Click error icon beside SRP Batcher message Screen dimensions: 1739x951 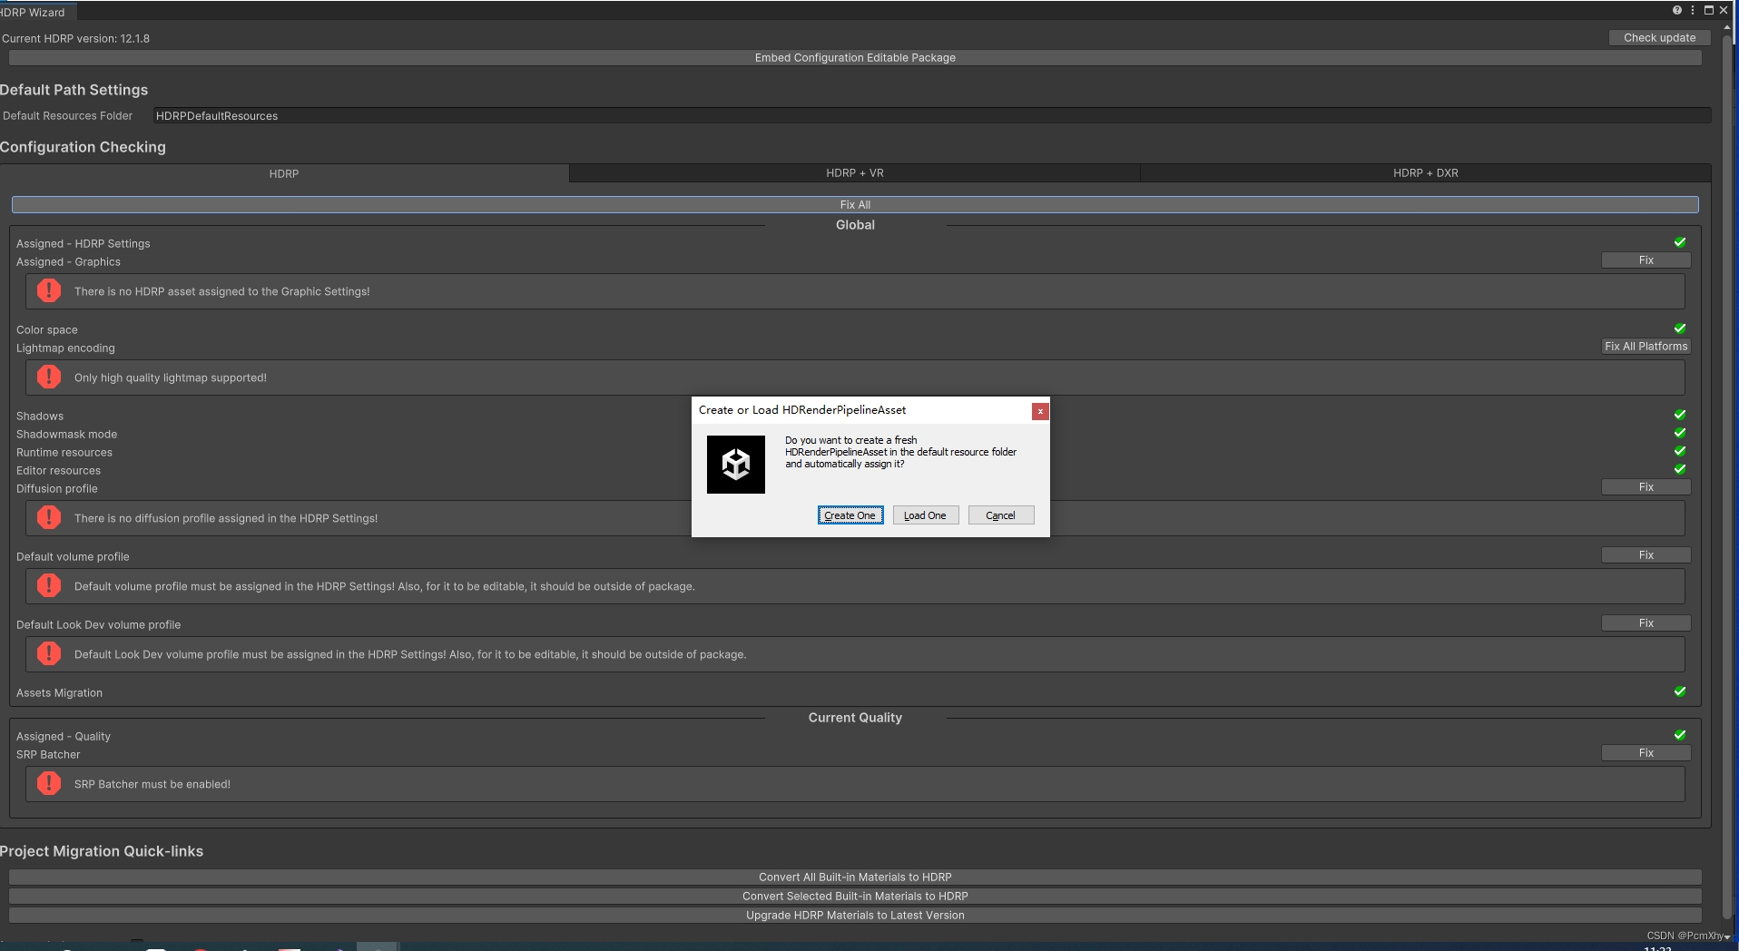[49, 783]
